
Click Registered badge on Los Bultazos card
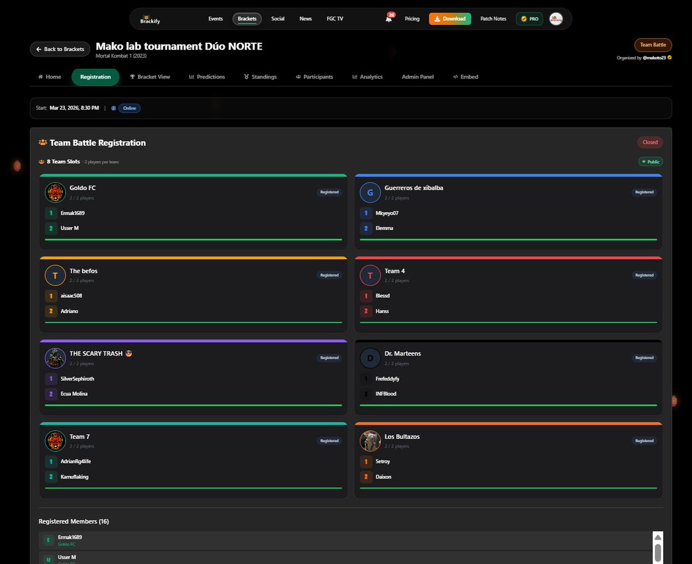coord(644,441)
